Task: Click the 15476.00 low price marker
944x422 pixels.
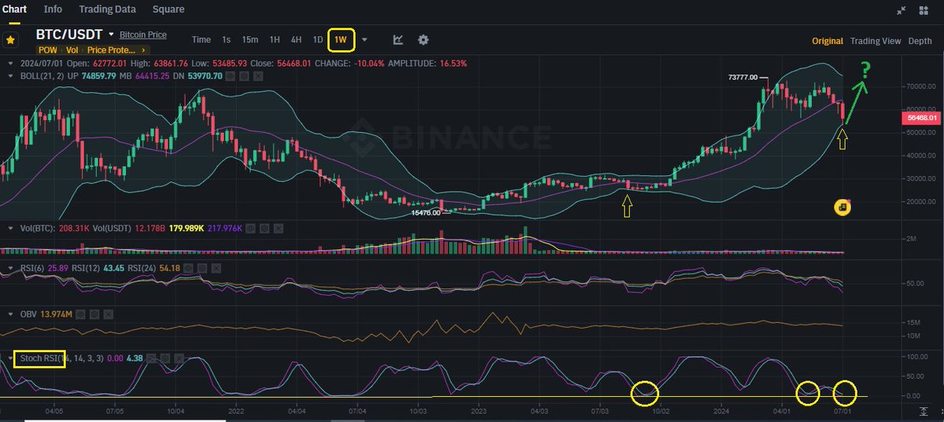Action: (425, 212)
